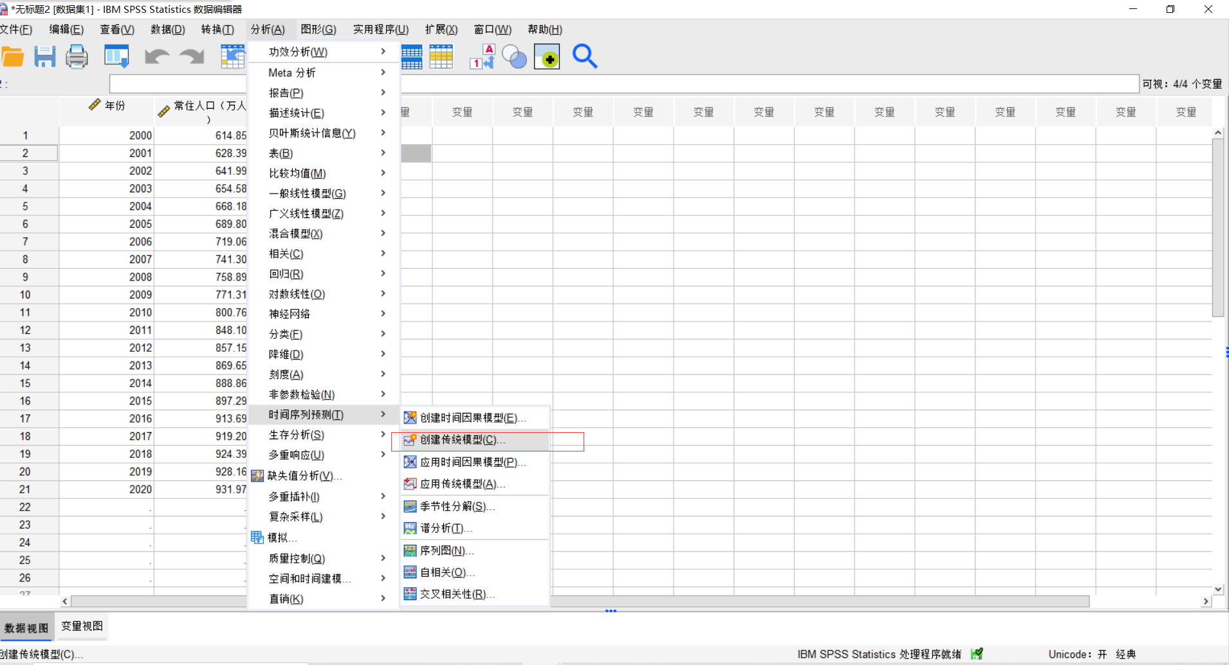
Task: Choose 自相关(O) from the submenu
Action: 474,573
